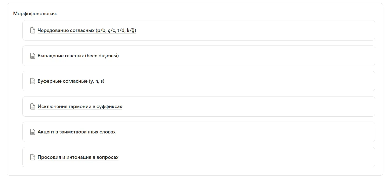Click the page icon beside Чередование согласных
The width and height of the screenshot is (390, 177).
[33, 30]
